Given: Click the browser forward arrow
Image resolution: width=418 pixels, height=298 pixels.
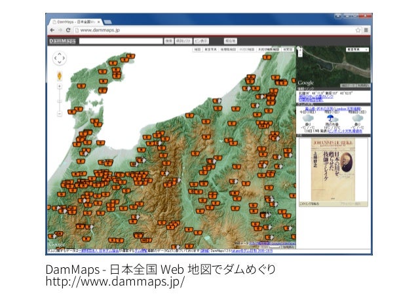Looking at the screenshot, I should coord(60,30).
